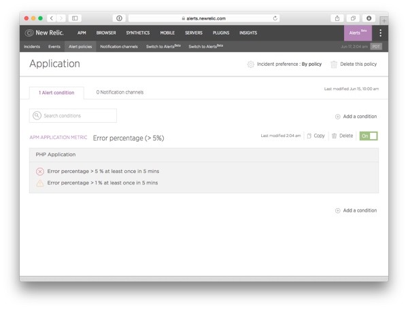Go to the Incidents sub-tab
Viewport: 408px width, 310px height.
click(x=32, y=47)
